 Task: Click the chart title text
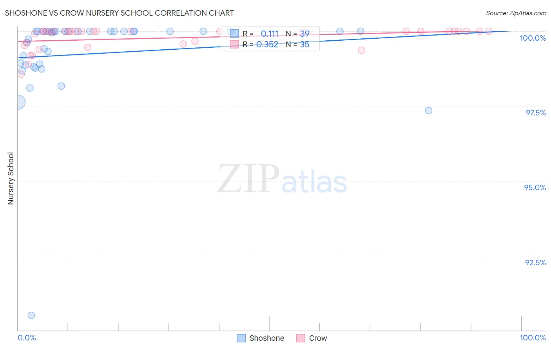point(119,13)
